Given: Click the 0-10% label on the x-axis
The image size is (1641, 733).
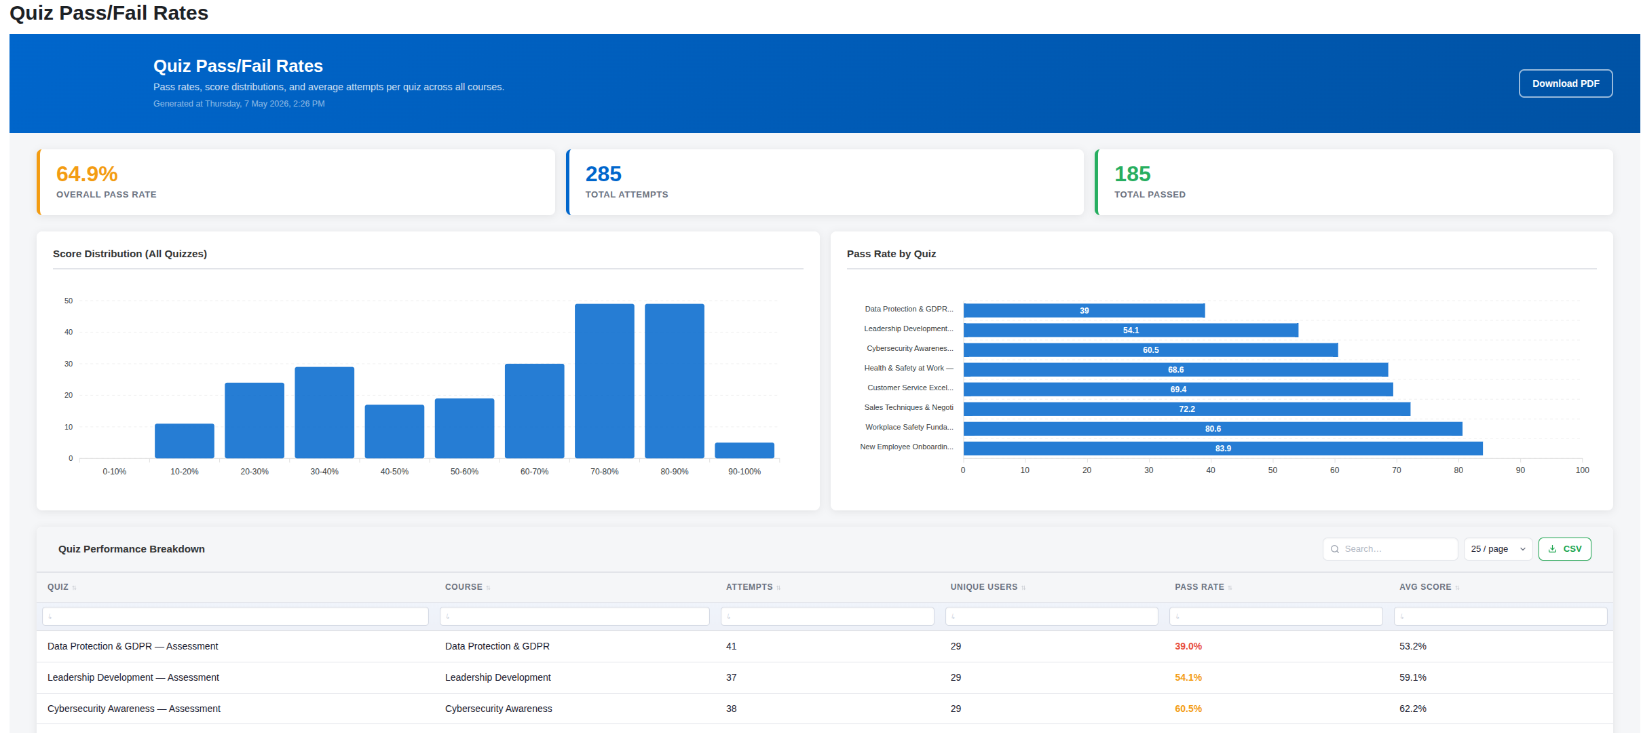Looking at the screenshot, I should pyautogui.click(x=115, y=472).
